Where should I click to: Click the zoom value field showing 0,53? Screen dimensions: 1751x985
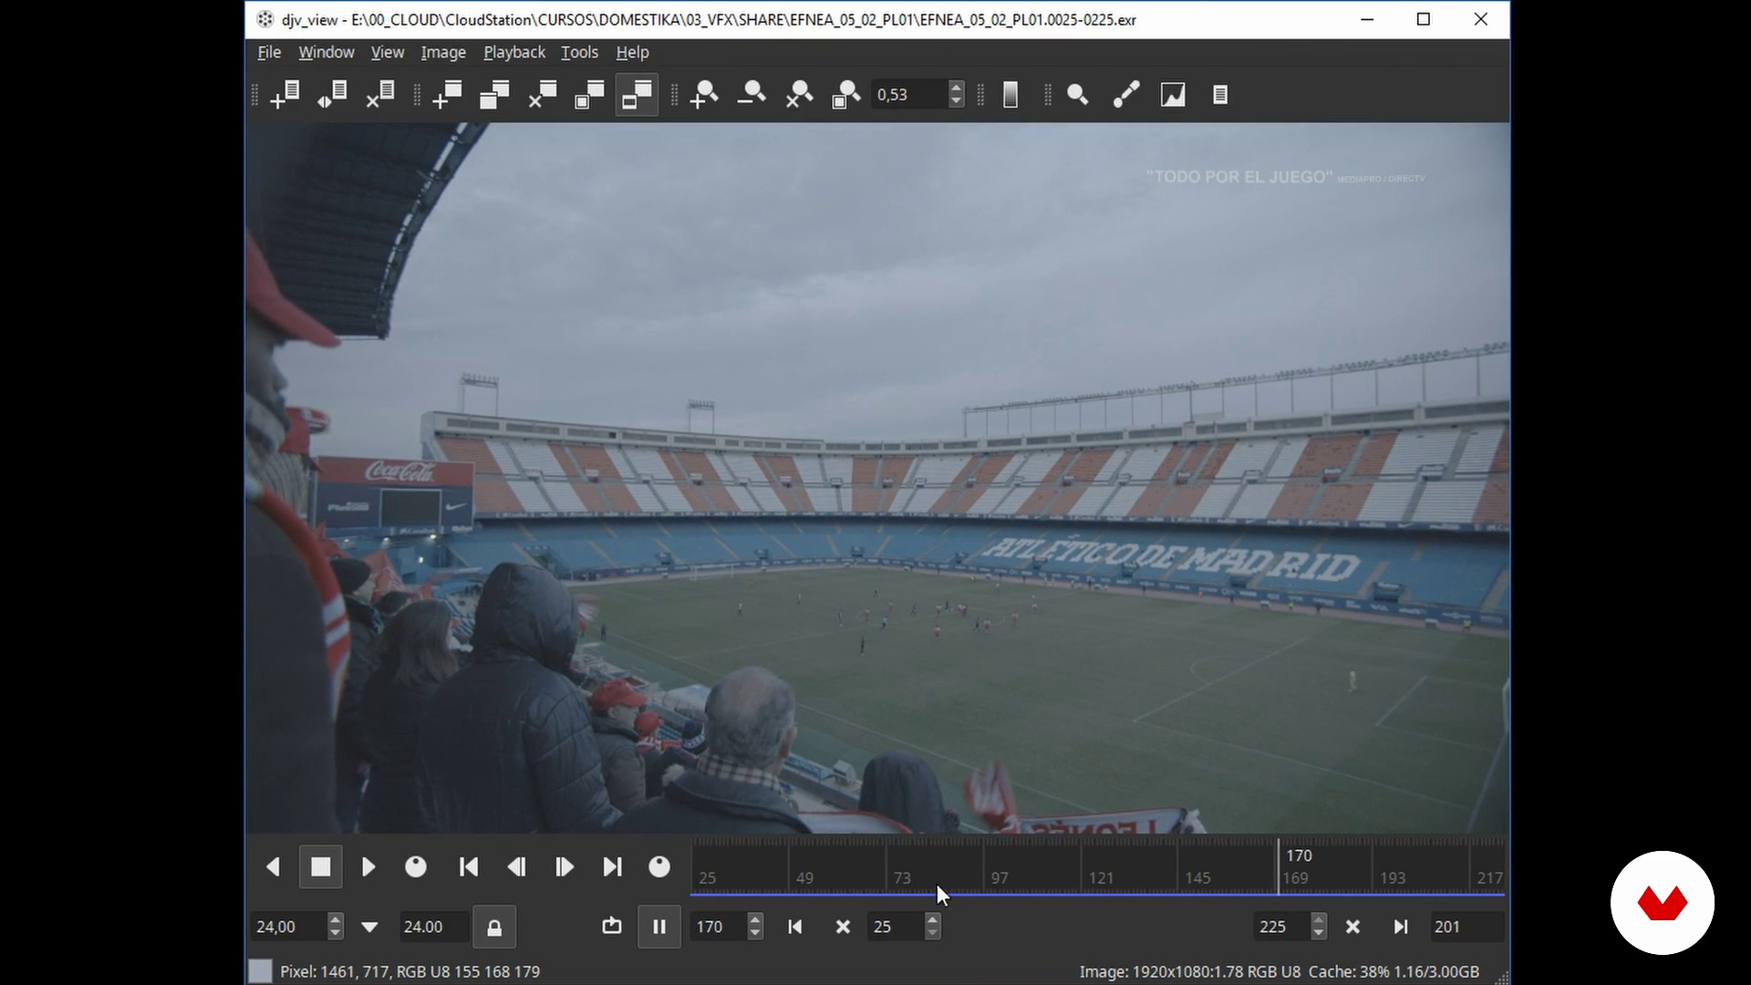(x=909, y=95)
